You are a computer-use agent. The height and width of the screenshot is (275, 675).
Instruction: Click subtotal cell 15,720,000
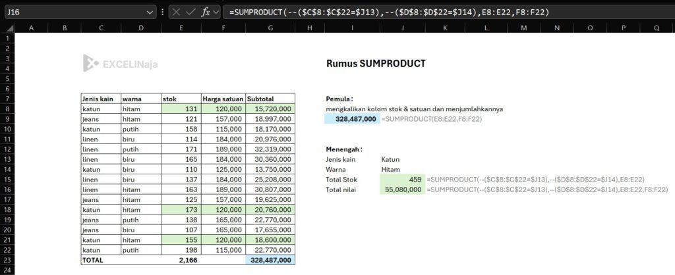tap(270, 109)
